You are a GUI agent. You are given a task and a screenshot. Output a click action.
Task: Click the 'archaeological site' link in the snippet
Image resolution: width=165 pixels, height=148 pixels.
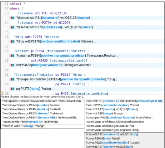coord(150,101)
